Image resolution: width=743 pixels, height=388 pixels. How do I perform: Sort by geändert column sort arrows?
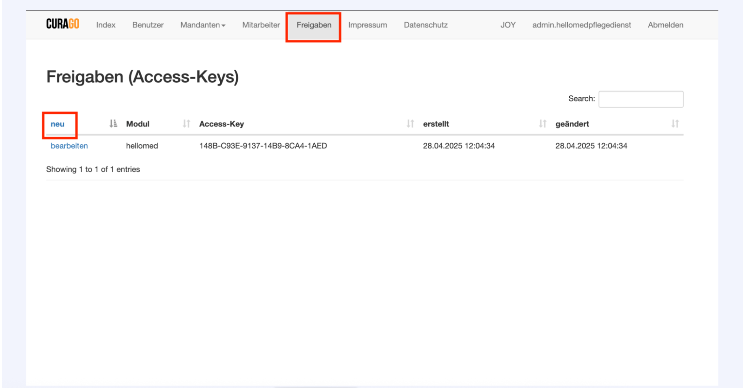pos(675,124)
